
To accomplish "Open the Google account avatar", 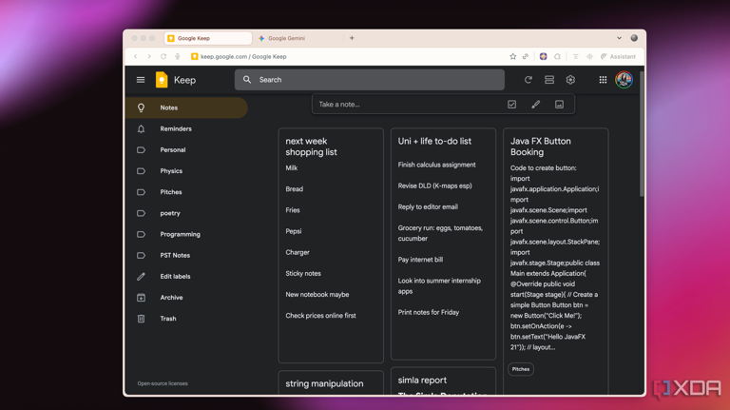I will pos(624,80).
